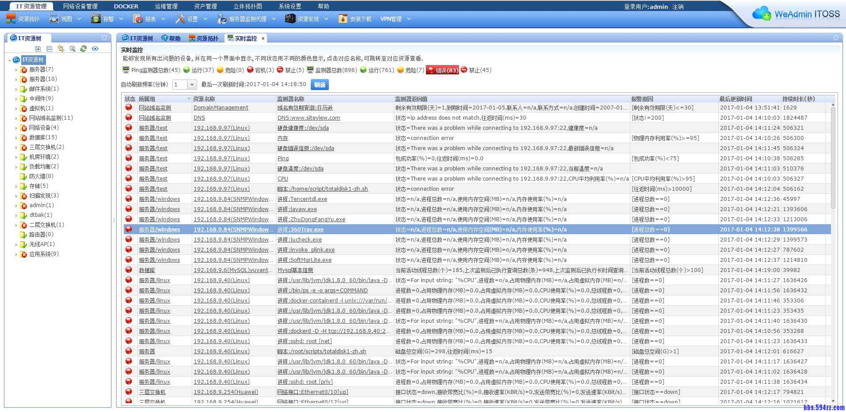This screenshot has width=846, height=412.
Task: Click the search magnifier icon above the tree
Action: [x=72, y=49]
